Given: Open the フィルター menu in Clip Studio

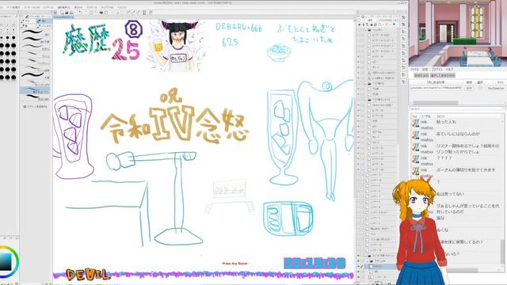Looking at the screenshot, I should pos(92,7).
